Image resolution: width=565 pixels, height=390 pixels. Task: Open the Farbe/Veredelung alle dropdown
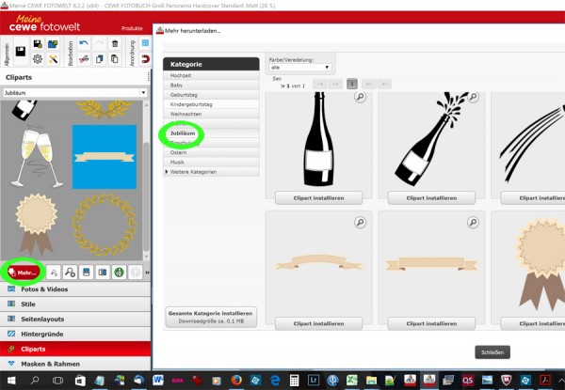[x=299, y=68]
